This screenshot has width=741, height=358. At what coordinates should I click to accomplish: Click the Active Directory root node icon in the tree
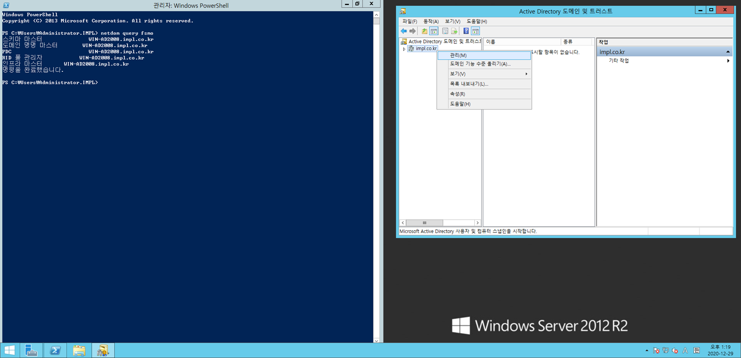point(404,41)
